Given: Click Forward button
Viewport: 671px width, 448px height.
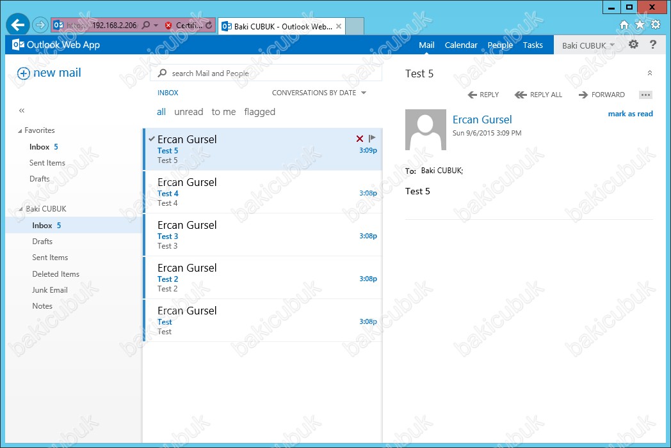Looking at the screenshot, I should (x=602, y=95).
